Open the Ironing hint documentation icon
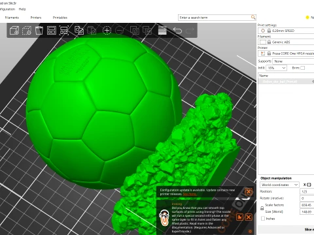The image size is (314, 235). (239, 217)
